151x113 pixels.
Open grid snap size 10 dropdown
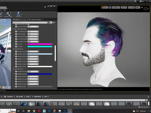tap(119, 8)
